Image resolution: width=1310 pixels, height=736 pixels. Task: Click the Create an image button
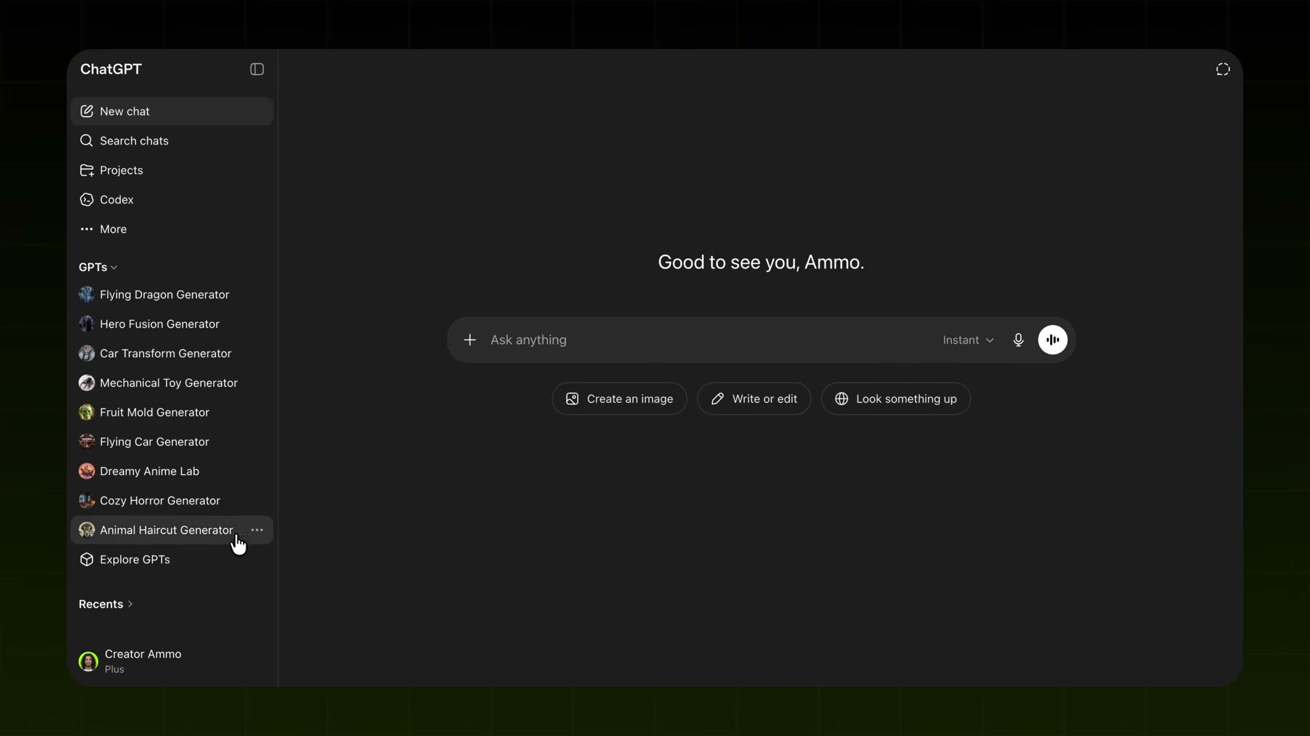pyautogui.click(x=620, y=399)
